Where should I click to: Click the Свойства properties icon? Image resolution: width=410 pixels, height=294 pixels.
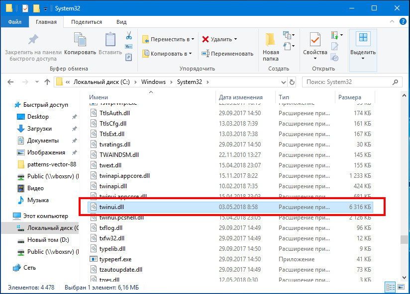[315, 39]
